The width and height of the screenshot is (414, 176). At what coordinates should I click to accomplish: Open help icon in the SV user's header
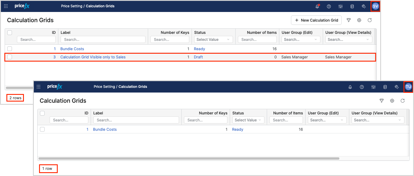[x=329, y=6]
